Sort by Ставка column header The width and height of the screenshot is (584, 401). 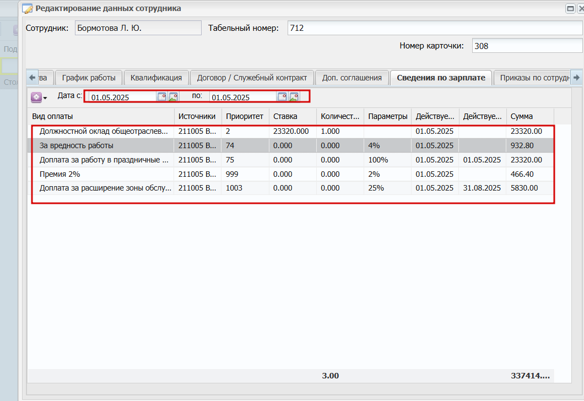(x=293, y=116)
